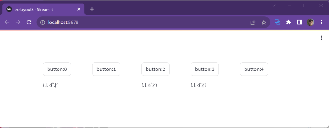The height and width of the screenshot is (128, 329).
Task: View site information icon in address bar
Action: [x=43, y=22]
